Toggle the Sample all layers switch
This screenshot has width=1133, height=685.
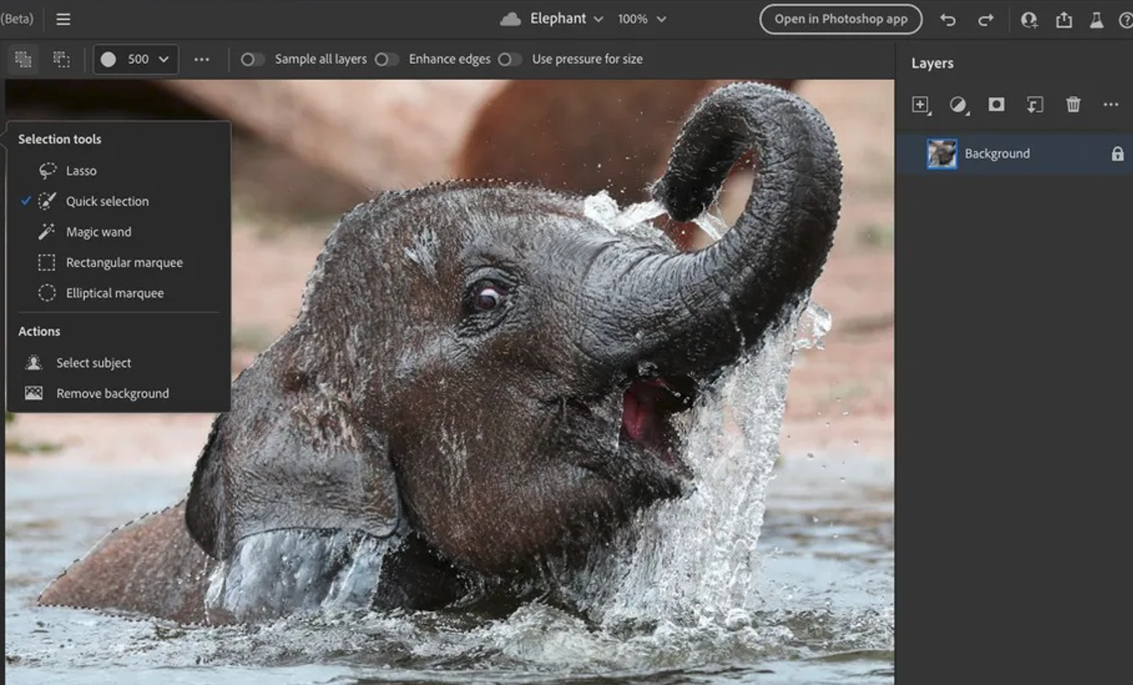tap(253, 59)
